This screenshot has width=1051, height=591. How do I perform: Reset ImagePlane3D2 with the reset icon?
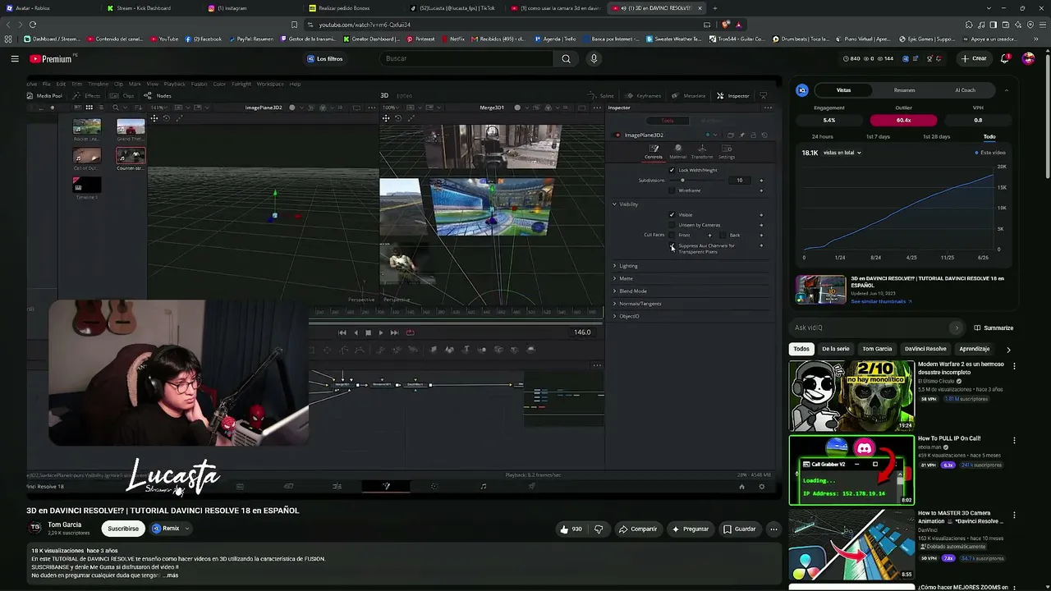[764, 135]
